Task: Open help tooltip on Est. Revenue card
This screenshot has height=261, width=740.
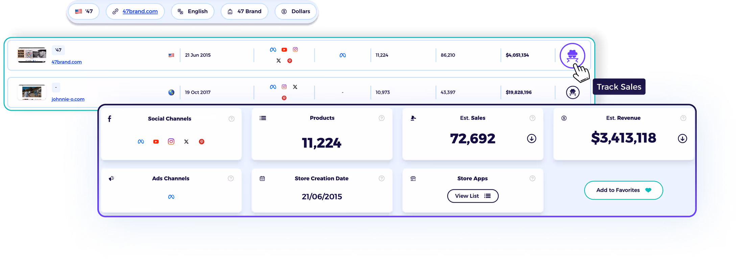Action: (683, 118)
